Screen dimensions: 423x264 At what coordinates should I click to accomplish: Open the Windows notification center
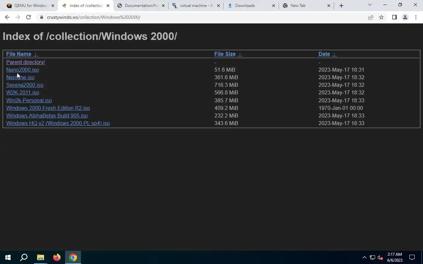[412, 257]
